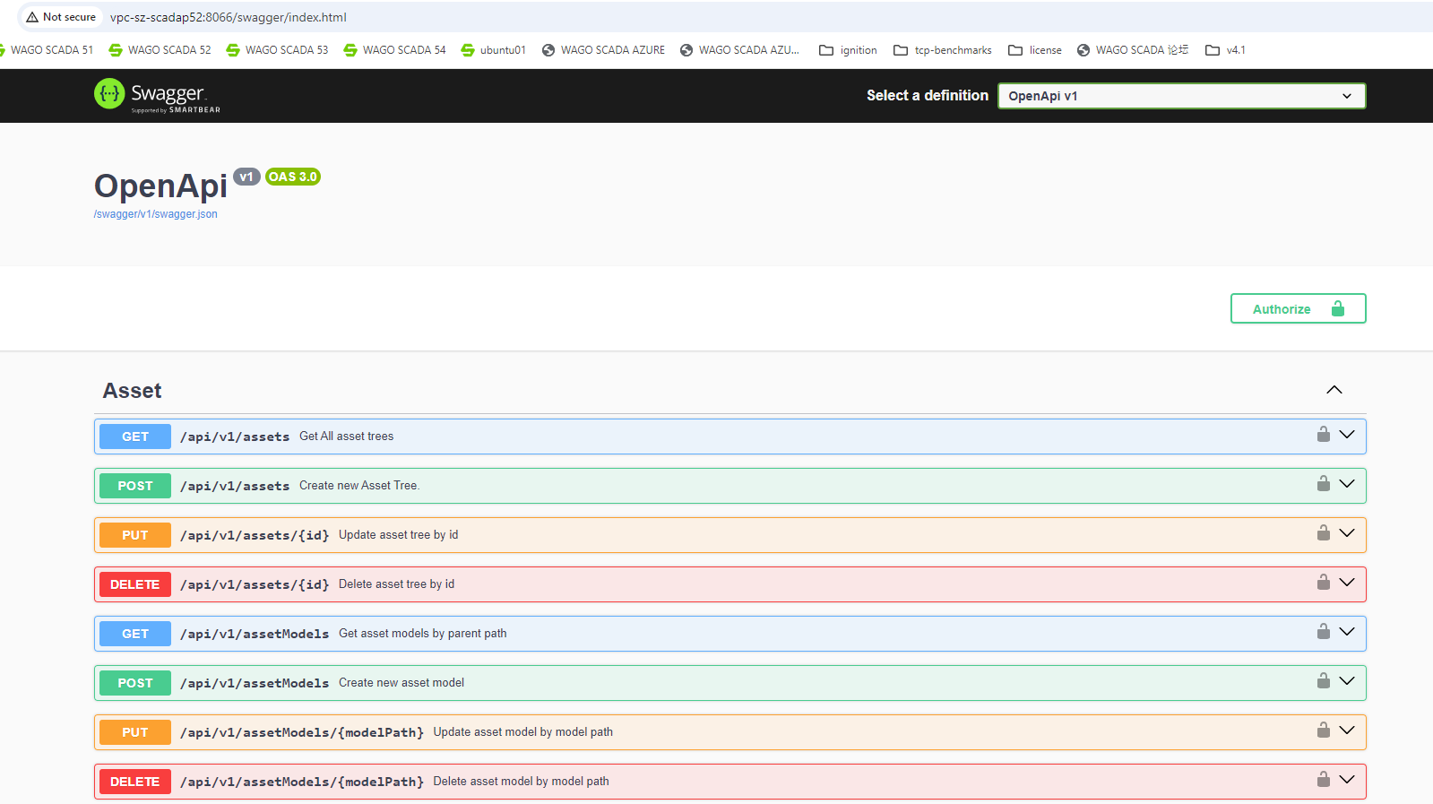This screenshot has height=804, width=1433.
Task: Open the WAGO SCADA 52 bookmark
Action: [160, 50]
